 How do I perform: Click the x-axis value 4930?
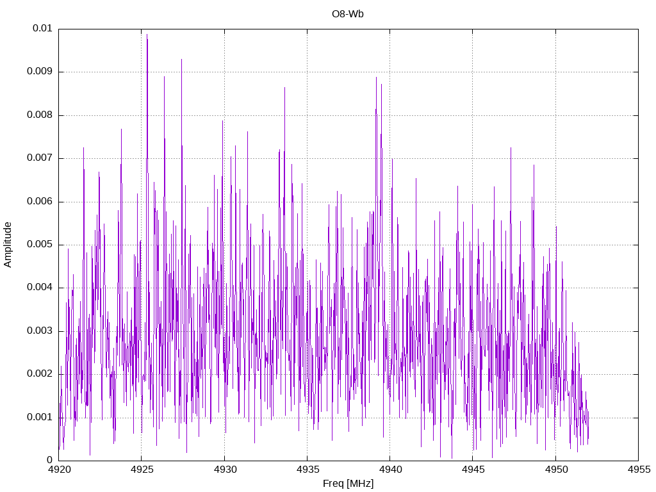[x=225, y=470]
